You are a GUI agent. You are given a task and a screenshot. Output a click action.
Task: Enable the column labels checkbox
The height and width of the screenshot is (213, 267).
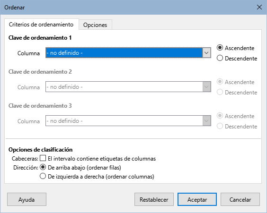click(43, 158)
